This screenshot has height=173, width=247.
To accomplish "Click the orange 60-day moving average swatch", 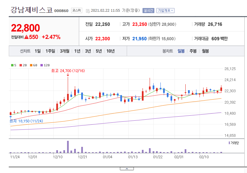I will pos(31,65).
